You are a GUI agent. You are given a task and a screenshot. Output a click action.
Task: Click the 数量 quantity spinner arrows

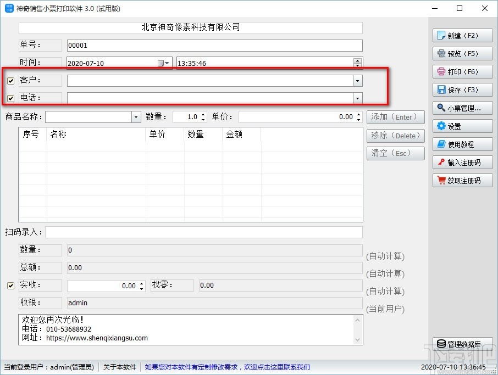tap(203, 117)
